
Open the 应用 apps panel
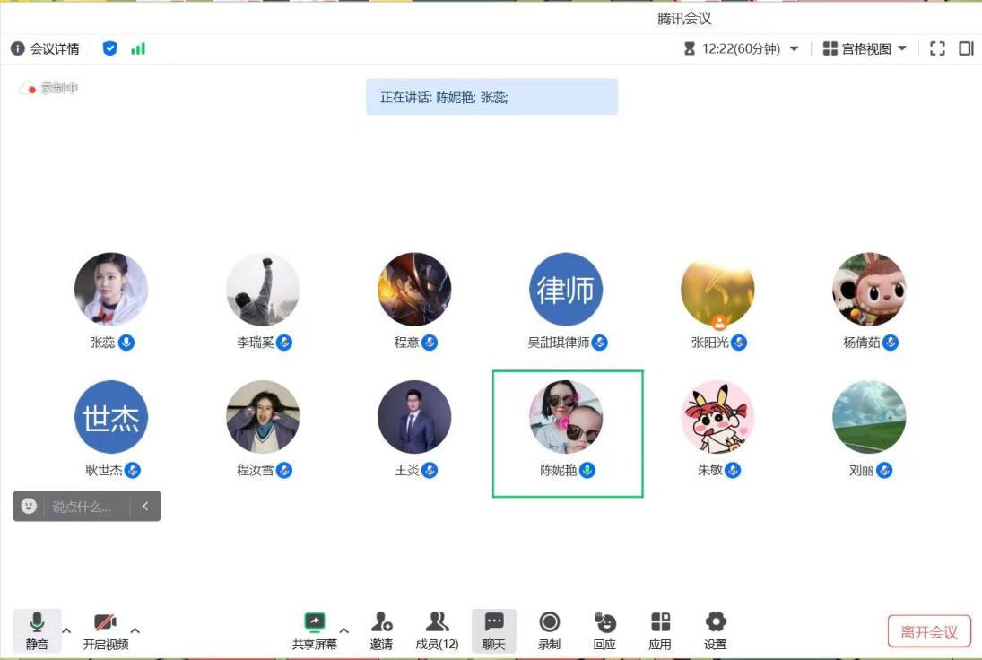coord(661,628)
